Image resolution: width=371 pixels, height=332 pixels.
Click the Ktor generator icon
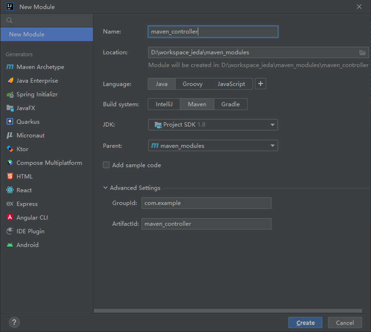click(x=10, y=149)
